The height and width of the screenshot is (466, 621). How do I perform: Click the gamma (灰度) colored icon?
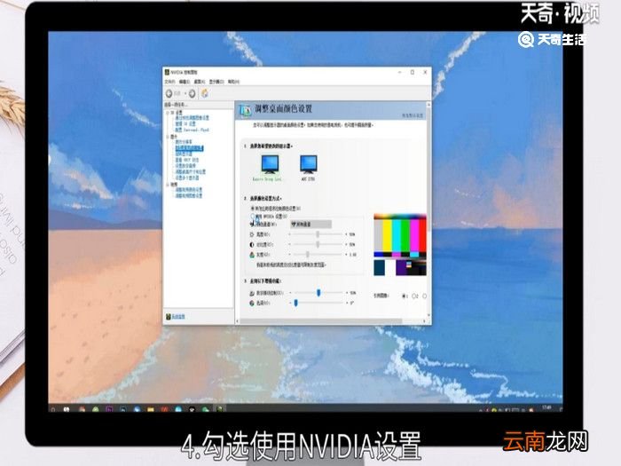tap(252, 255)
